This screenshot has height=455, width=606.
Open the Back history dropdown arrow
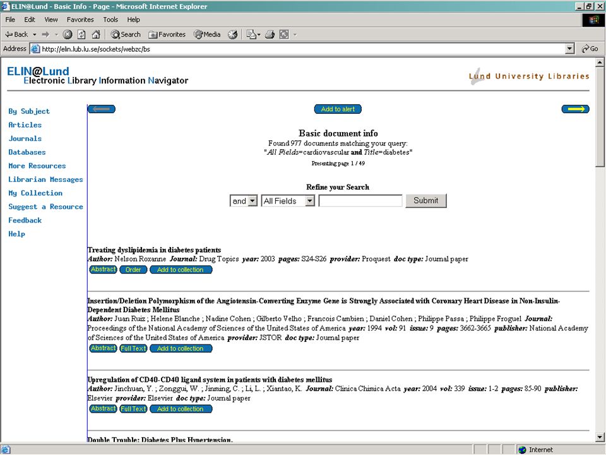coord(34,34)
